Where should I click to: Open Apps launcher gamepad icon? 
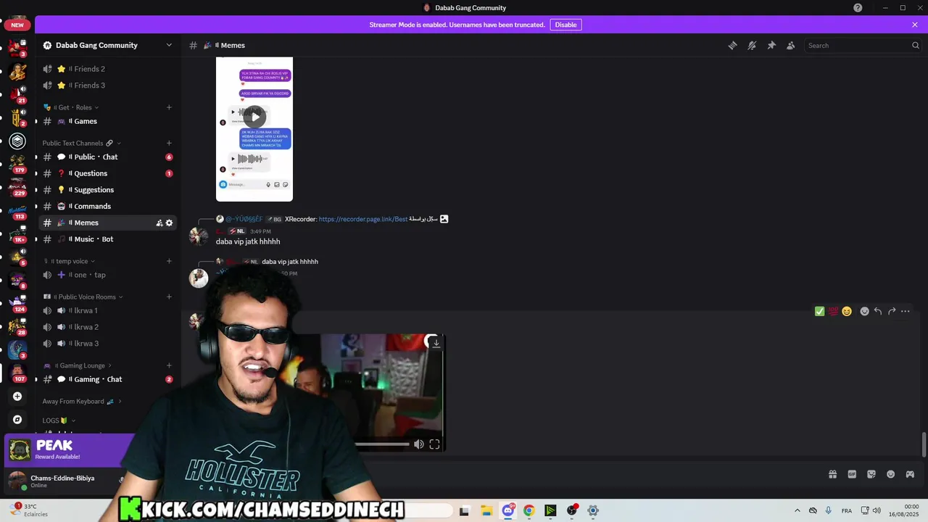[x=910, y=474]
